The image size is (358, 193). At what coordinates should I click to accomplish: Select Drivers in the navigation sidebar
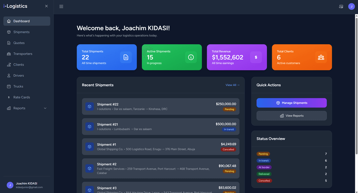click(x=19, y=76)
